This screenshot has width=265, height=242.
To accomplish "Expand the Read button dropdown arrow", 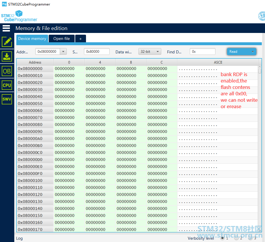I will [253, 52].
